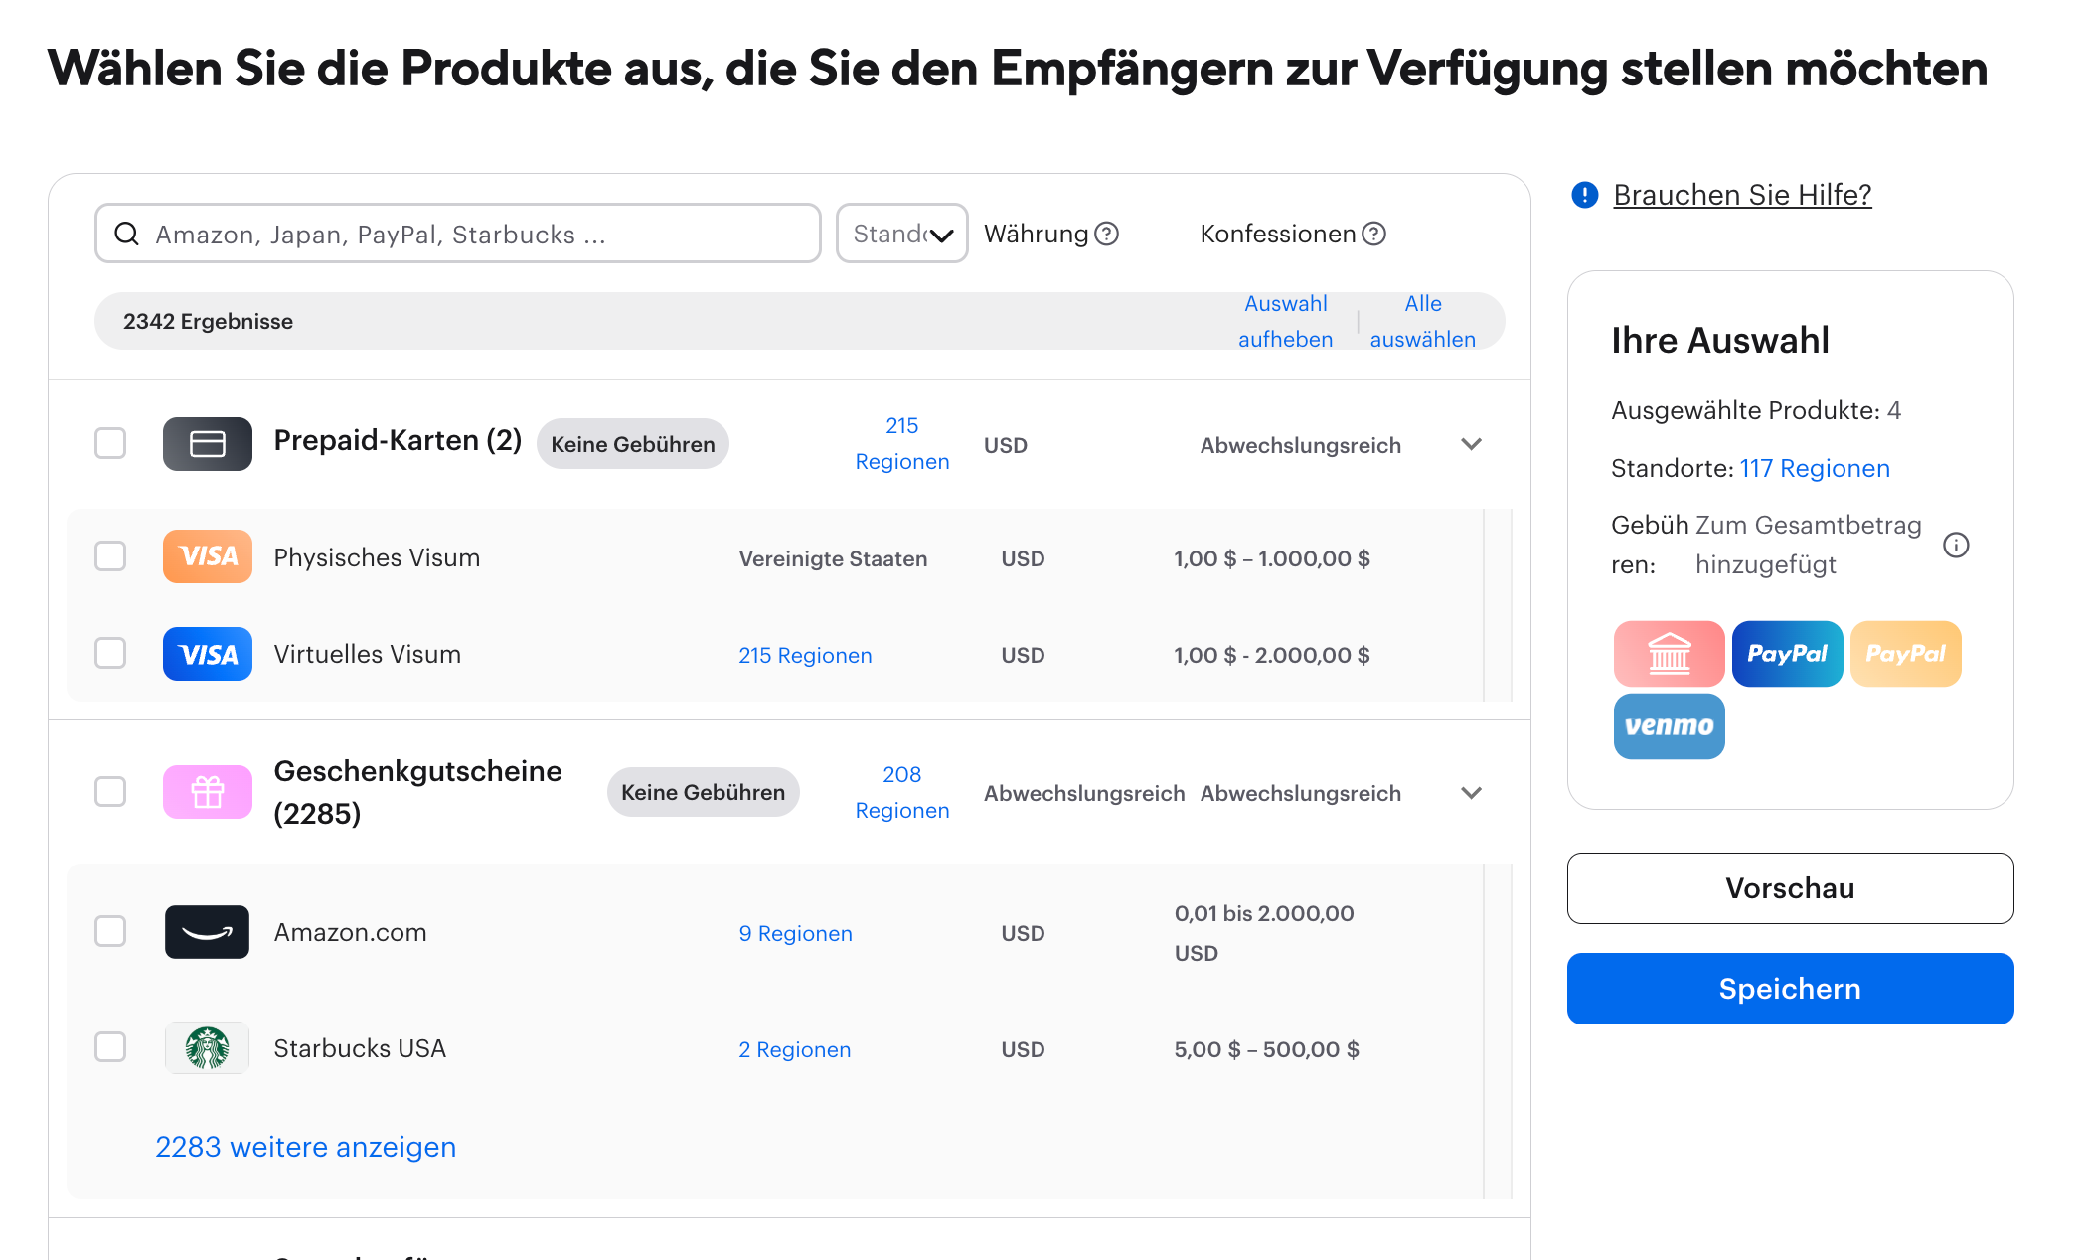The image size is (2085, 1260).
Task: Click Auswahl aufheben link
Action: click(1285, 321)
